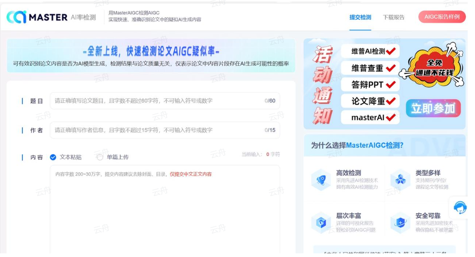Switch to the 提交检测 tab
This screenshot has height=257, width=475.
pos(360,17)
